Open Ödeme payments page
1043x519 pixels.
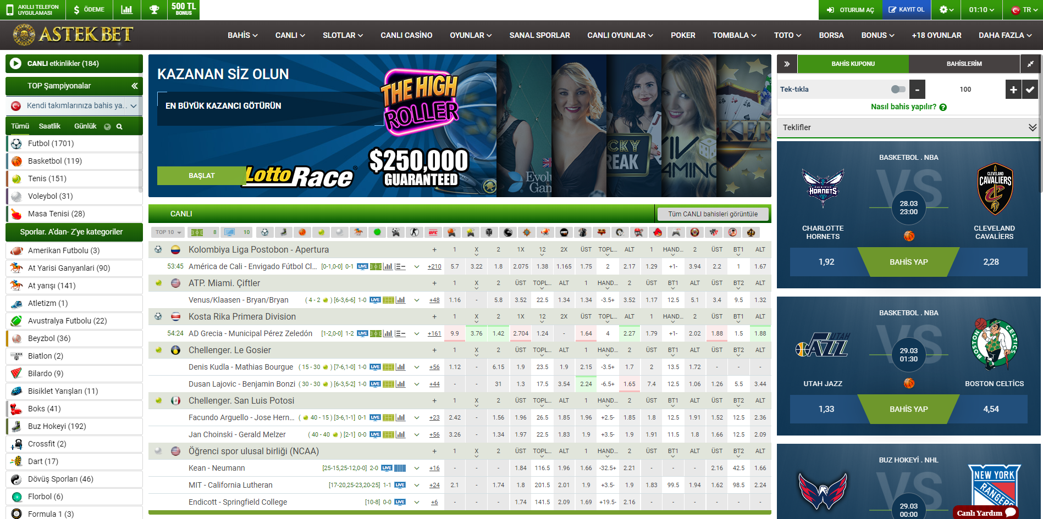89,9
